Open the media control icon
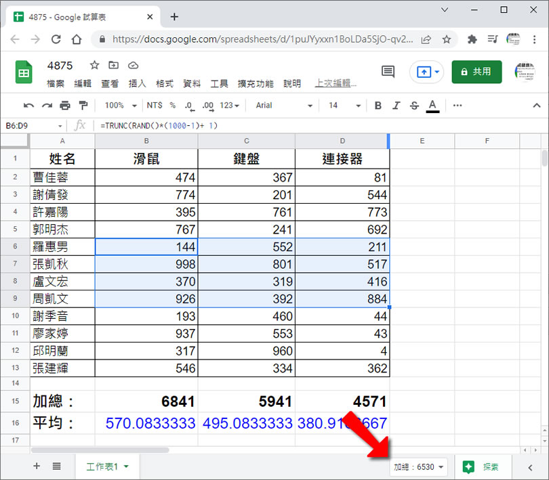This screenshot has height=480, width=549. pos(493,39)
